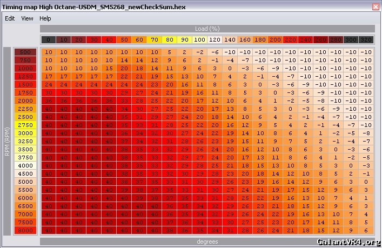Open the Edit menu
The height and width of the screenshot is (248, 382).
click(x=10, y=18)
